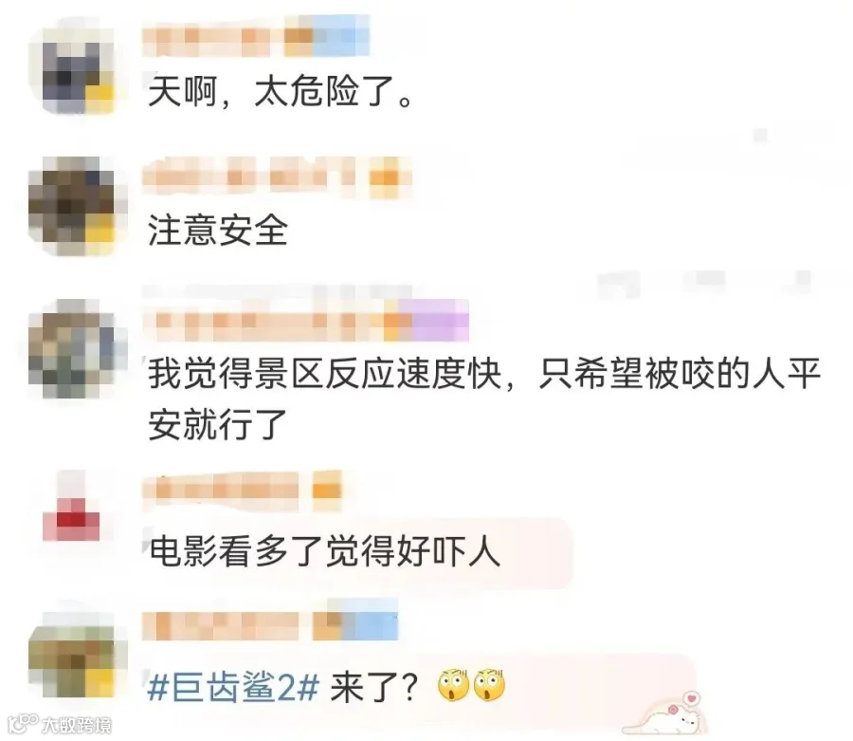Open the avatar beside '注意安全'
Image resolution: width=853 pixels, height=741 pixels.
pos(71,206)
